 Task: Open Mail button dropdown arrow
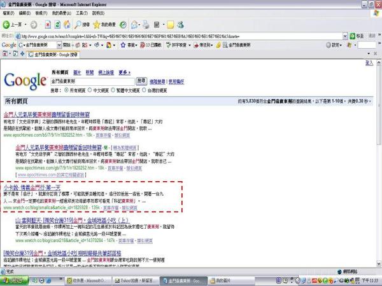pyautogui.click(x=139, y=25)
